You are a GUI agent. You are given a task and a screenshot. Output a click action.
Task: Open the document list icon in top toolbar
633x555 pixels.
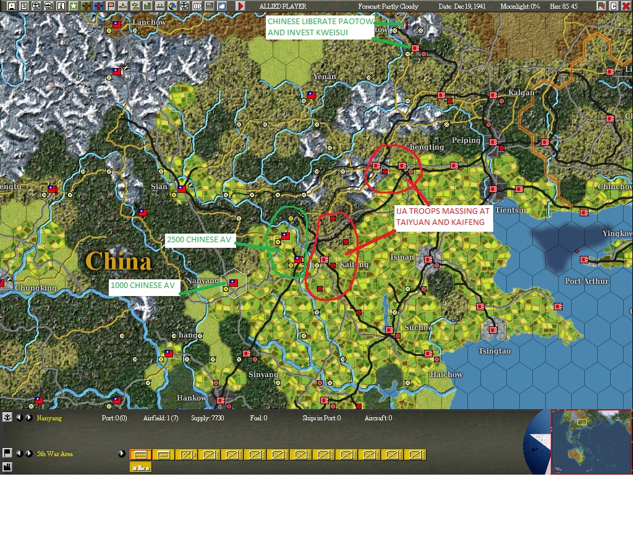click(x=24, y=6)
